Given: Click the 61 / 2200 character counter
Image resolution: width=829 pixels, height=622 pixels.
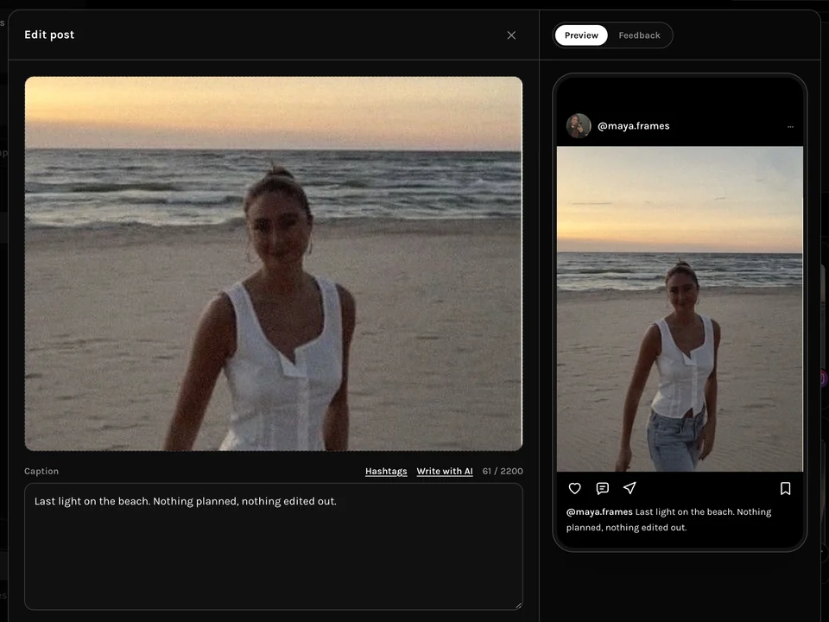Looking at the screenshot, I should pos(503,472).
